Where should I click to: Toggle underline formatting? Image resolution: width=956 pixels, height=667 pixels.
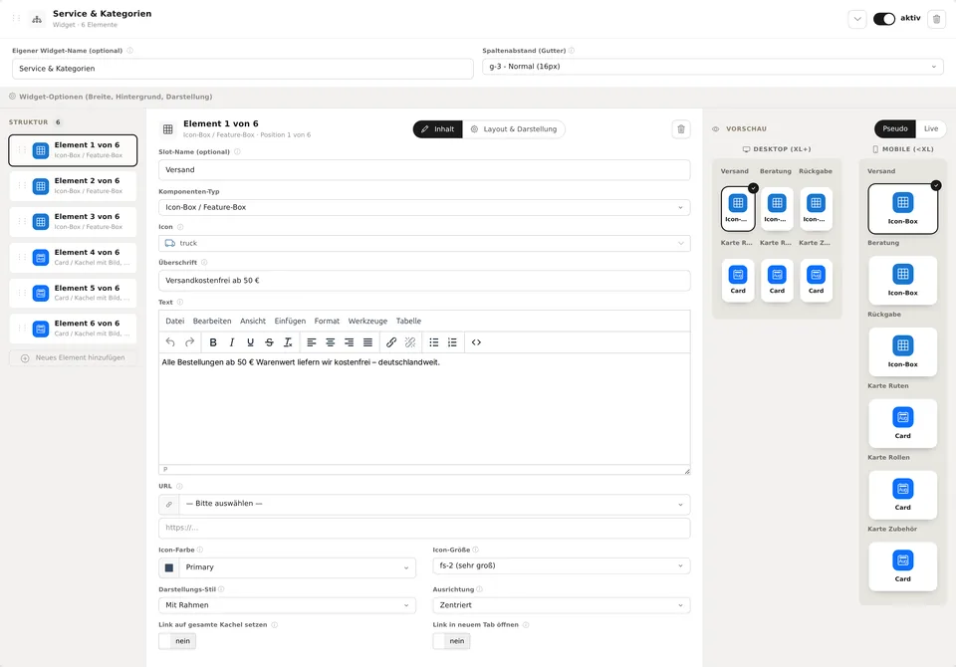click(x=251, y=342)
